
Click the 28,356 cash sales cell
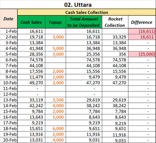pyautogui.click(x=31, y=54)
